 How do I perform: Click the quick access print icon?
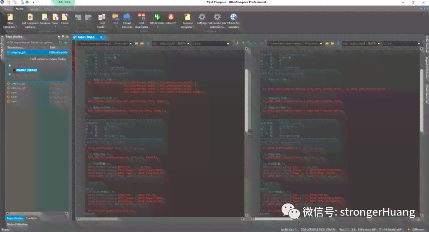(27, 2)
